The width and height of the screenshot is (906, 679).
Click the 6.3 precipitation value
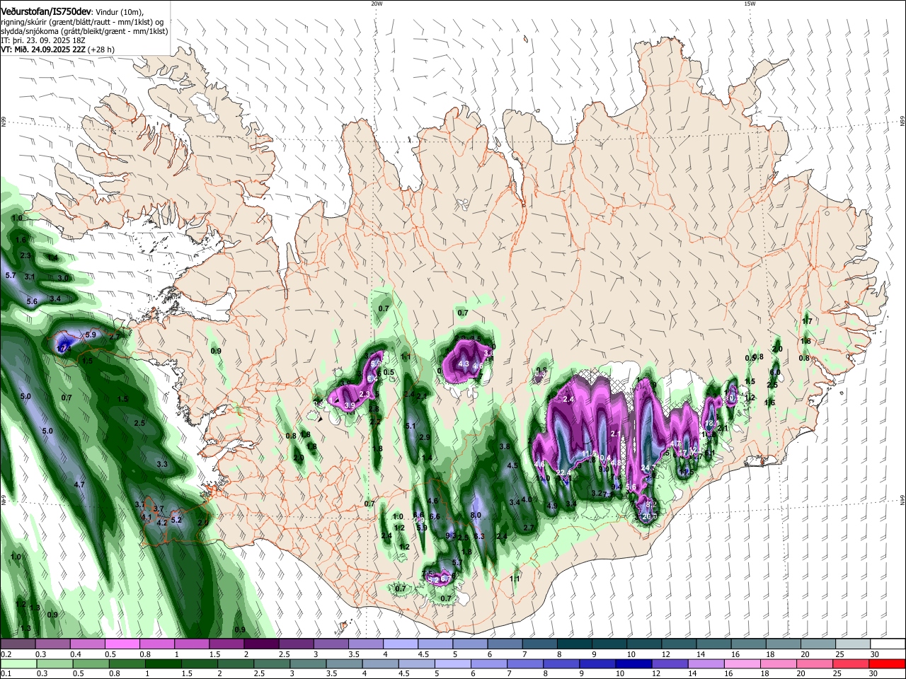[479, 536]
